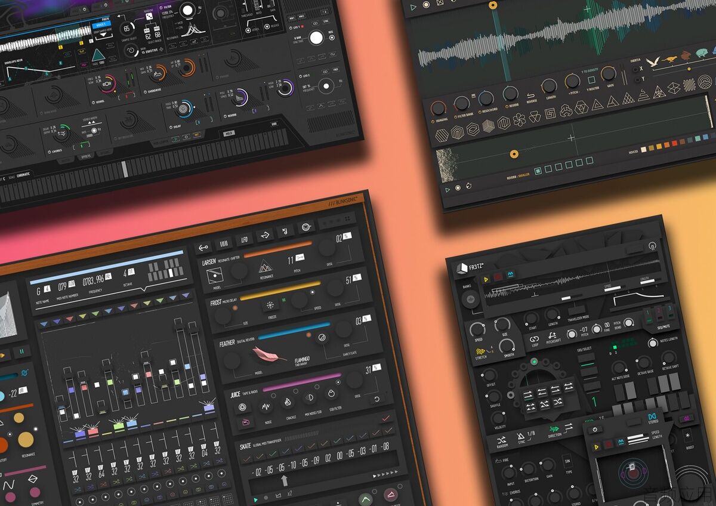
Task: Switch to the arrow-with-circle tab in Blinksonic
Action: (x=204, y=247)
